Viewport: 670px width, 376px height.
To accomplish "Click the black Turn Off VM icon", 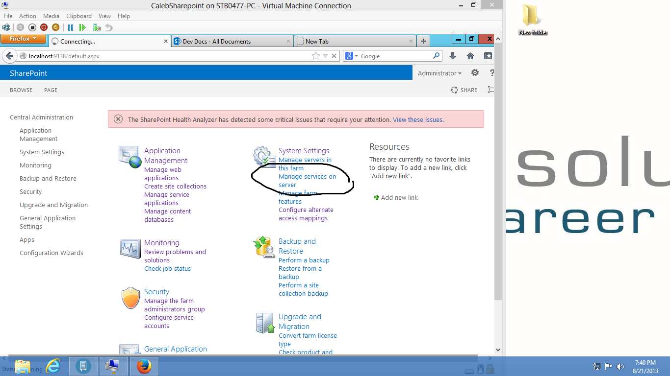I will pyautogui.click(x=32, y=27).
